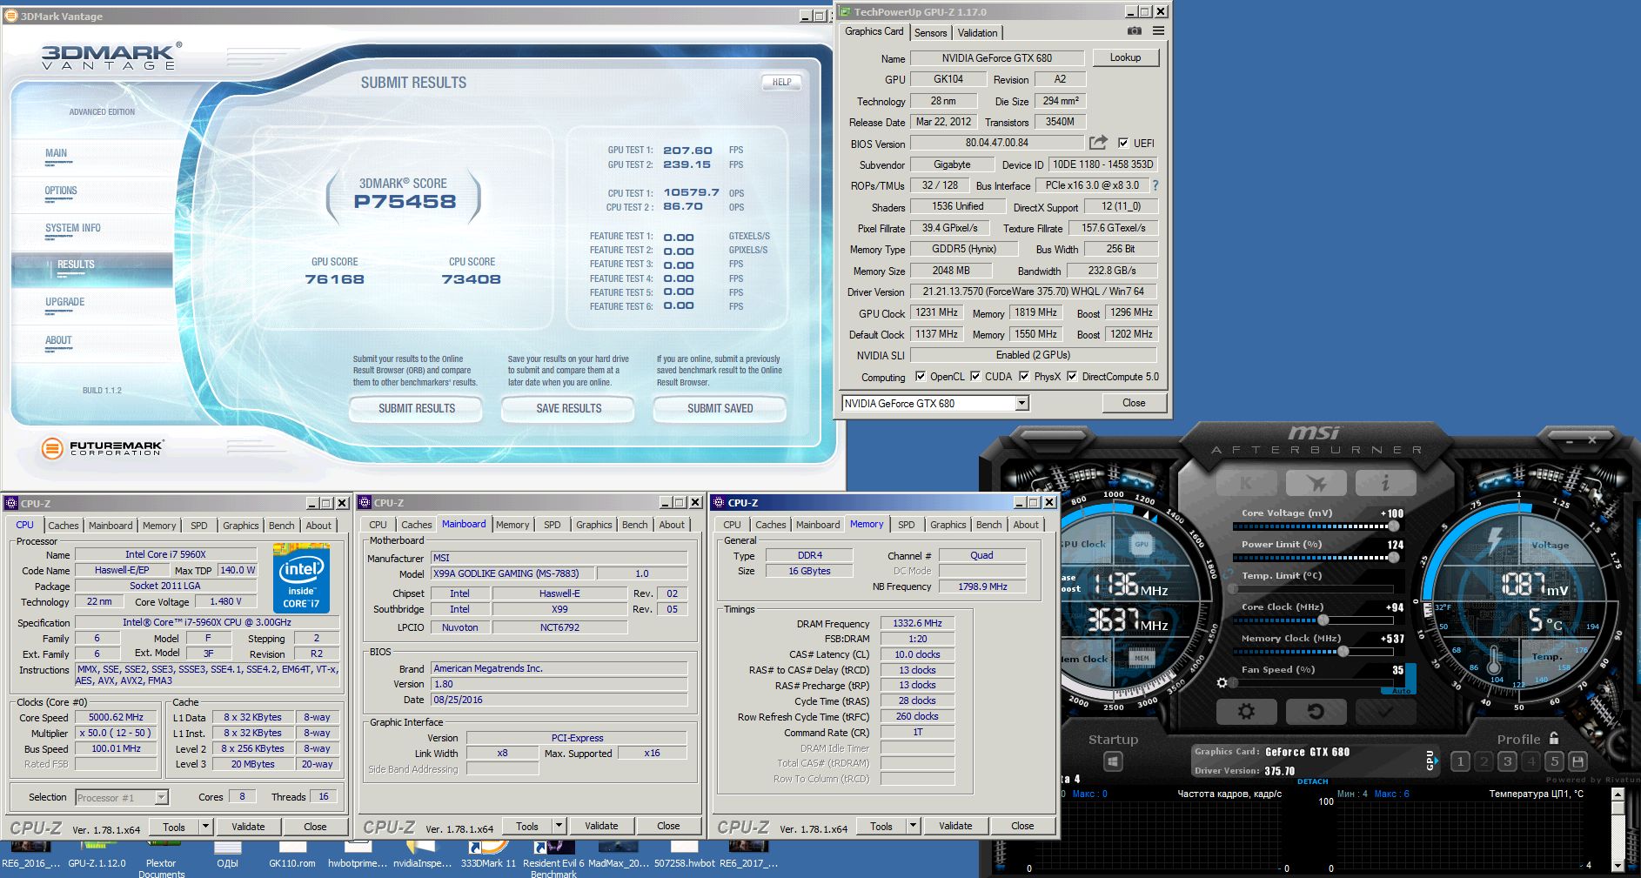Click the Afterburner Kombustor K button

(x=1246, y=482)
